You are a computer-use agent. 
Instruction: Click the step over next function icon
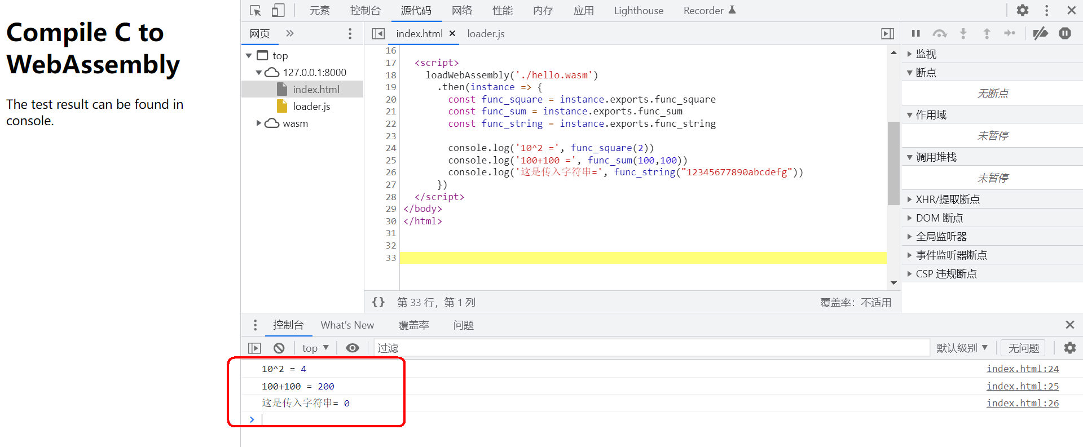coord(940,34)
